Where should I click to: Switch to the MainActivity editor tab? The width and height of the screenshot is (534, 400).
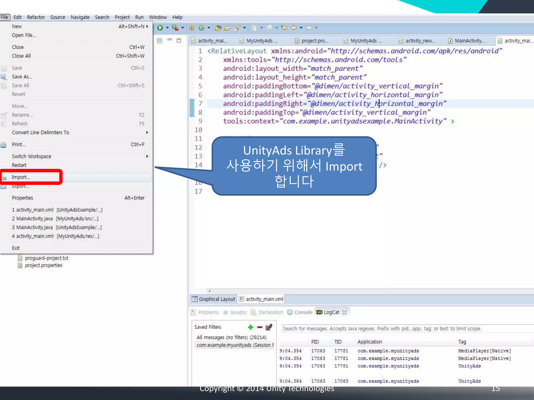[467, 41]
